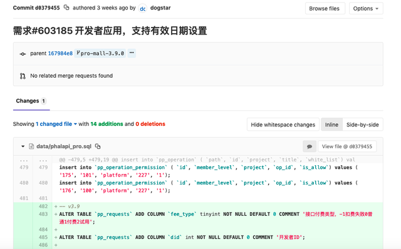The image size is (401, 249).
Task: Click the dogstar author avatar
Action: pyautogui.click(x=142, y=8)
